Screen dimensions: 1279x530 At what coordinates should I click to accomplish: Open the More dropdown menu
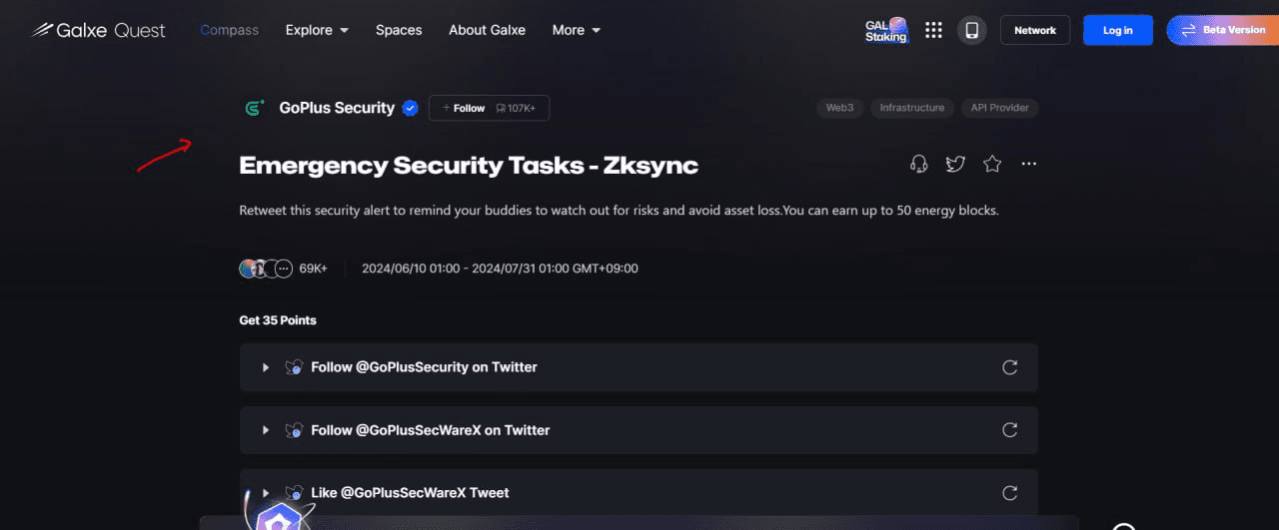point(577,30)
